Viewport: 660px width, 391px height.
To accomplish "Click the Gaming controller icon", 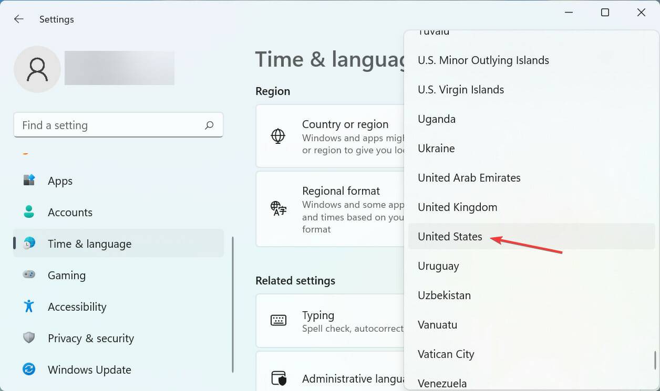I will tap(29, 275).
